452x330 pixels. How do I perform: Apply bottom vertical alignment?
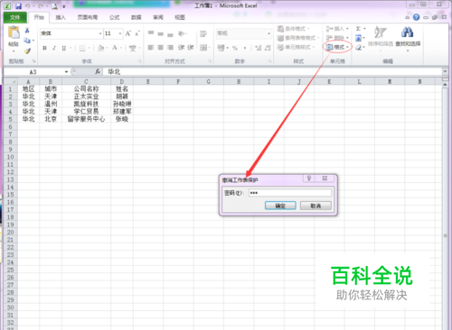(x=170, y=34)
